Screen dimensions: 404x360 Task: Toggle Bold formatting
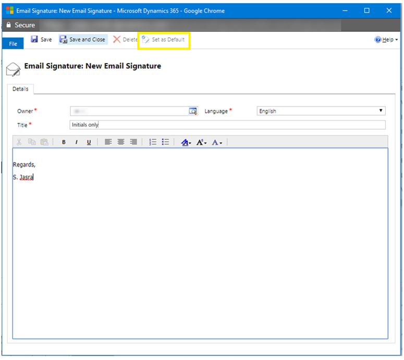64,142
